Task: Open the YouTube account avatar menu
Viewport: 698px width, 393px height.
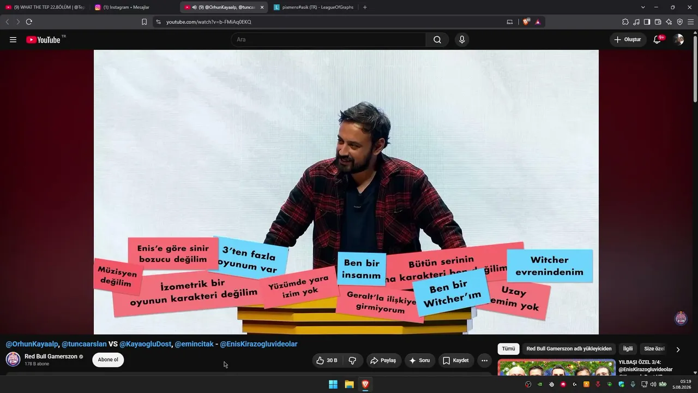Action: click(x=678, y=39)
